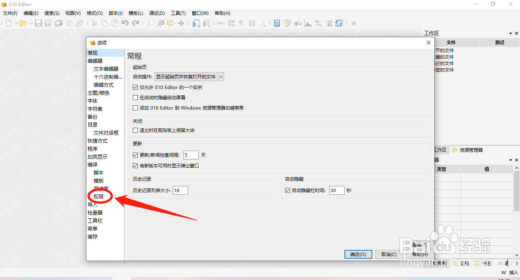The image size is (520, 280).
Task: Create a new file from the toolbar
Action: [x=9, y=23]
